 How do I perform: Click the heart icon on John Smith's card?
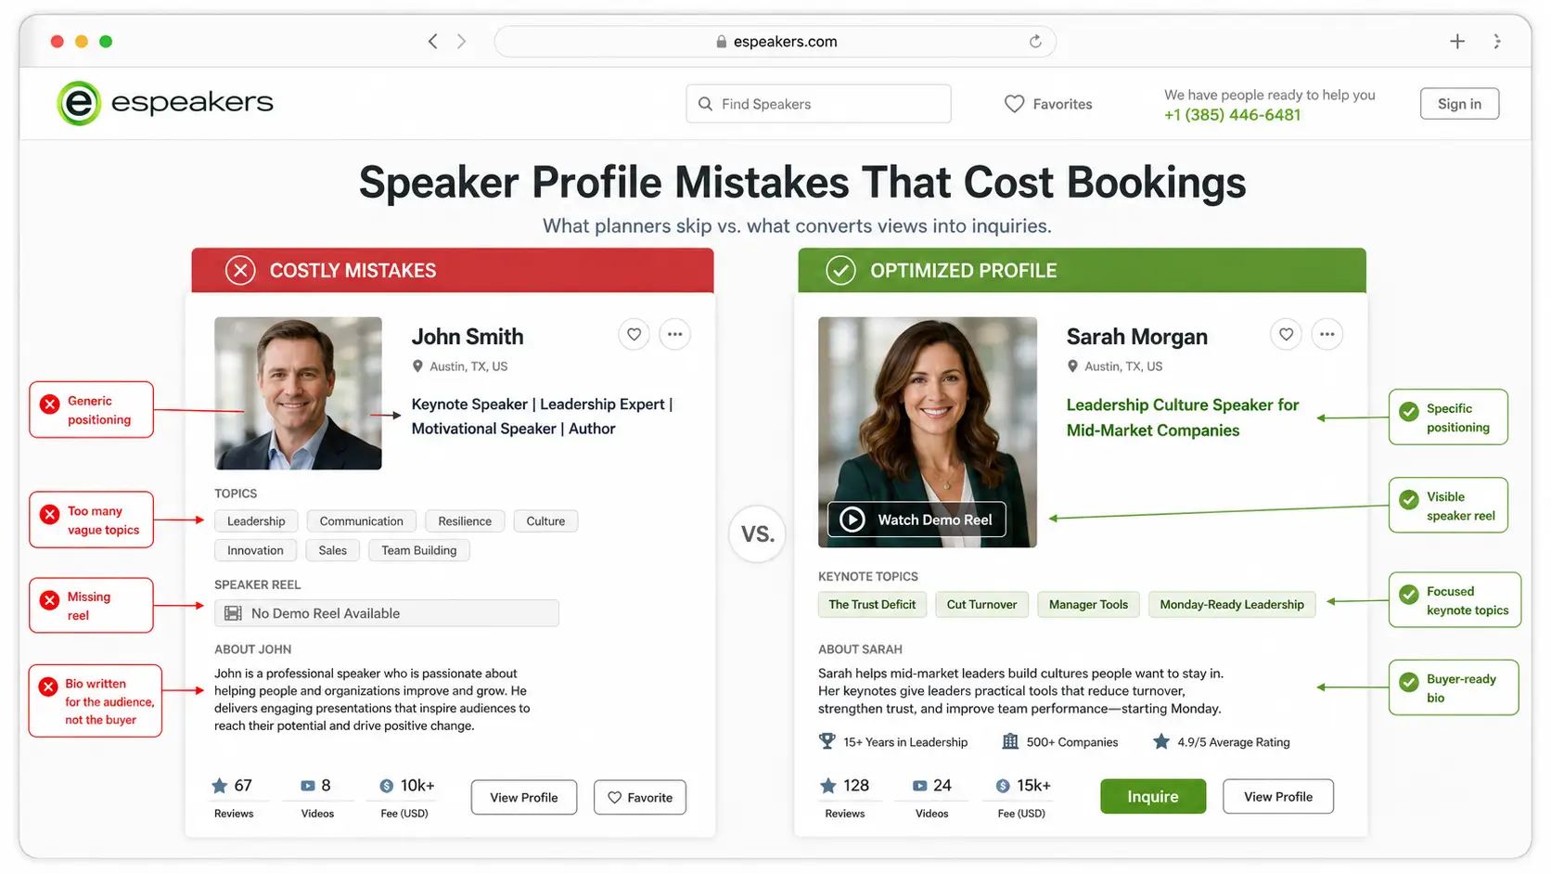click(x=634, y=334)
